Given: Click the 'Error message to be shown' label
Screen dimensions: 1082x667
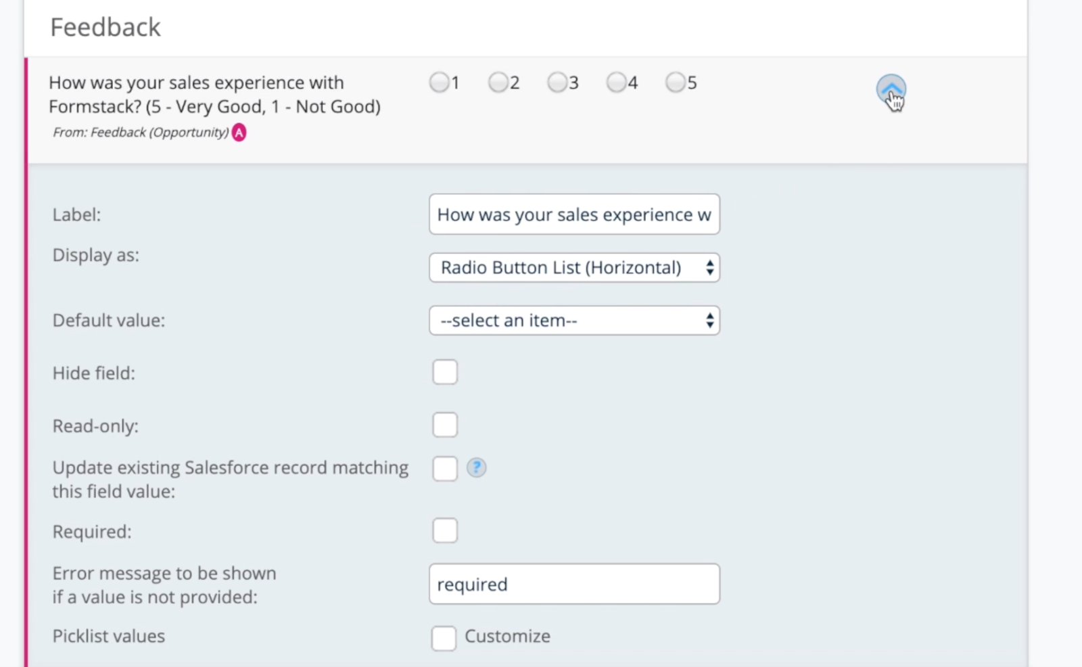Looking at the screenshot, I should point(164,585).
